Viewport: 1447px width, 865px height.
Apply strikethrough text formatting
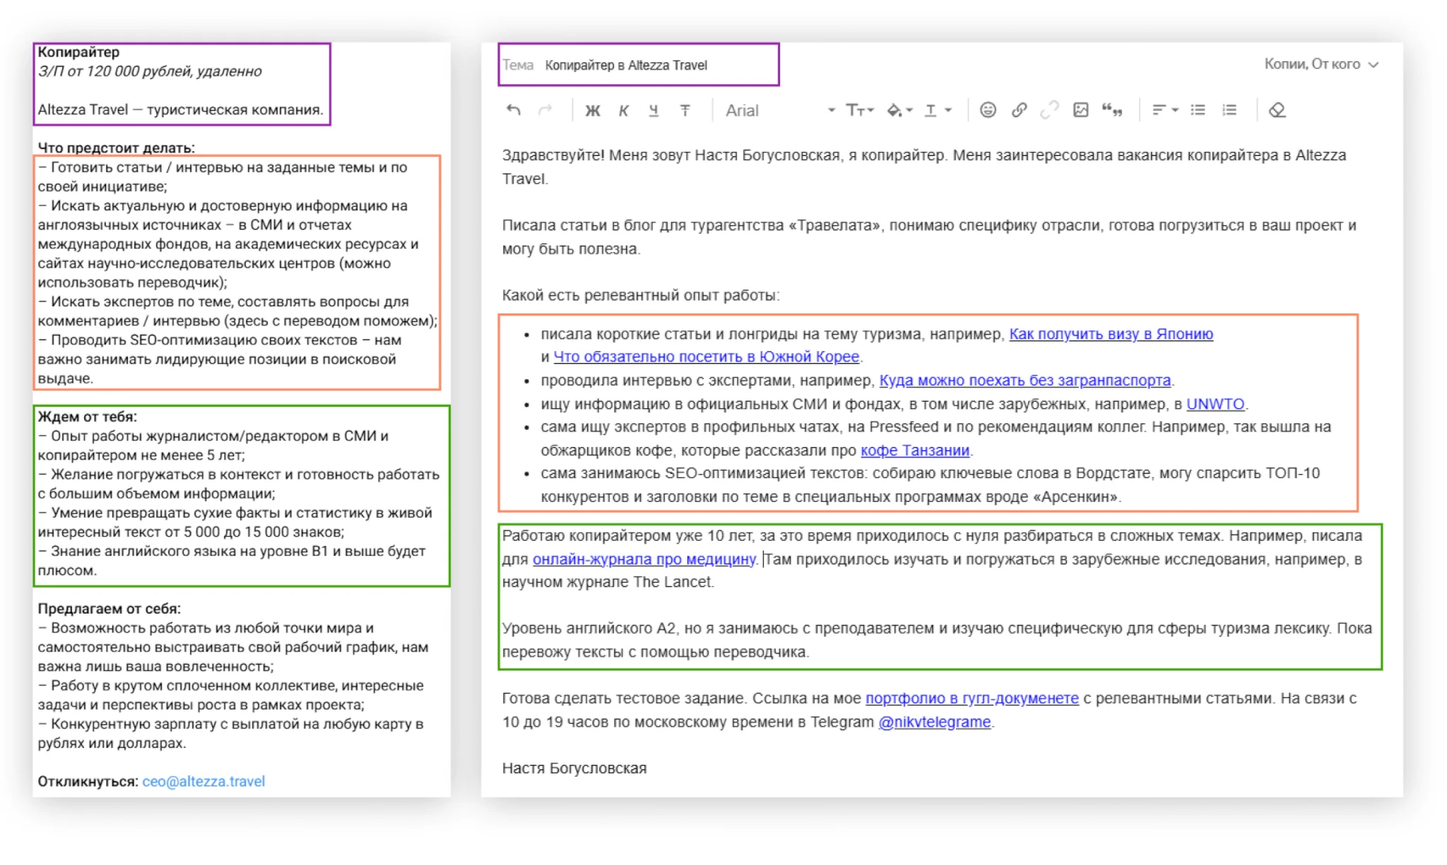[685, 110]
